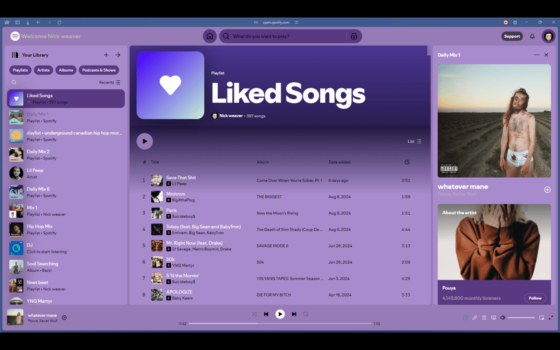
Task: Open Lil Peep artist link under Save That Shit
Action: pos(179,184)
